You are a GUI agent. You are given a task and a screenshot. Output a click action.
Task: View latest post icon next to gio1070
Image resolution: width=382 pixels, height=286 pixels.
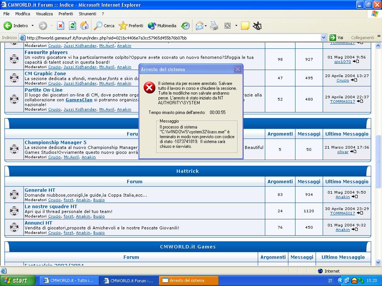[x=356, y=61]
